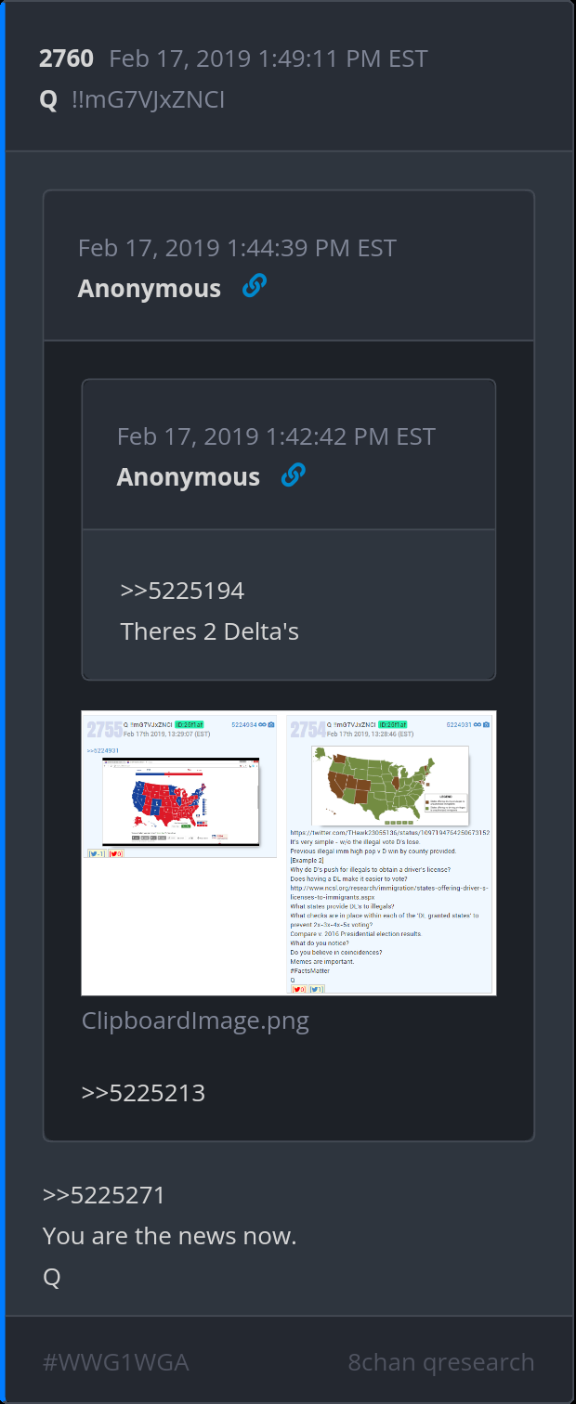Image resolution: width=576 pixels, height=1404 pixels.
Task: Open the ClipboardImage.png thumbnail
Action: click(x=289, y=852)
